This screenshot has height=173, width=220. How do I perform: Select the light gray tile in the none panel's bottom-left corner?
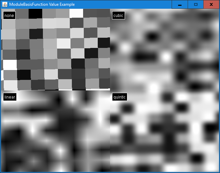tap(10, 85)
